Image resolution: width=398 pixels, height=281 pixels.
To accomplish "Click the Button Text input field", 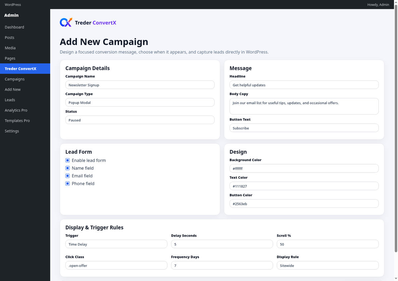I will coord(304,128).
